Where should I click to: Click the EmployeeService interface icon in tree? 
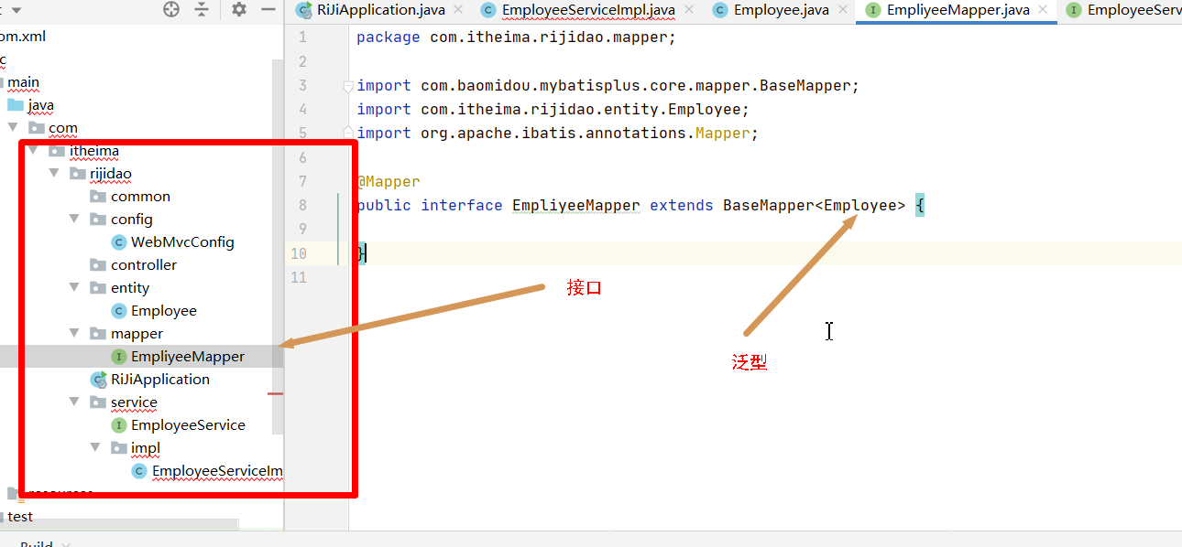118,424
